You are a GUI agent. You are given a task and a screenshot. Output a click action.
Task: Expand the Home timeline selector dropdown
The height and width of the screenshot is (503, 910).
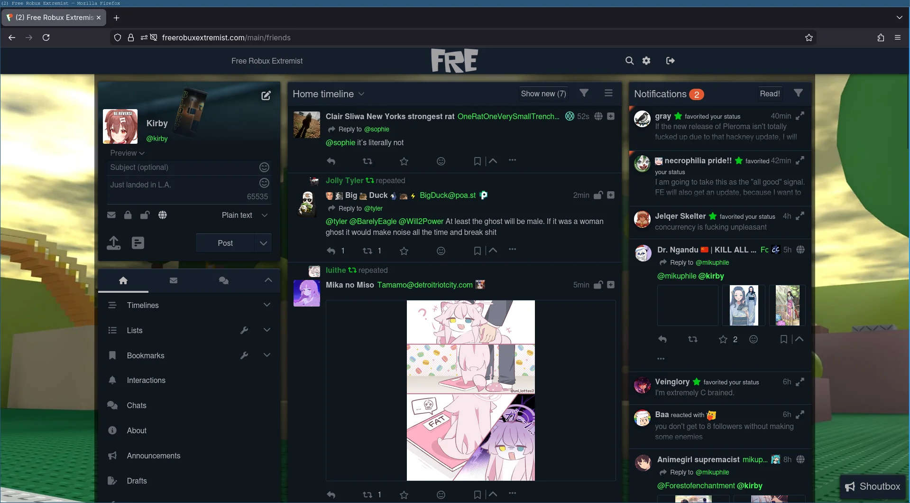click(361, 94)
